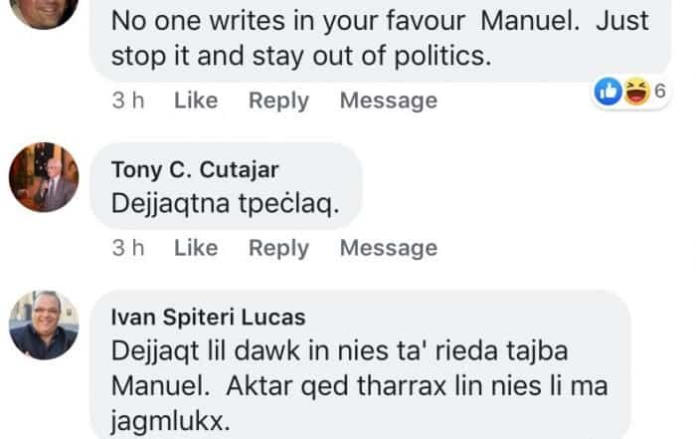The image size is (696, 439).
Task: Click the "3 h" timestamp under the top comment
Action: coord(127,101)
